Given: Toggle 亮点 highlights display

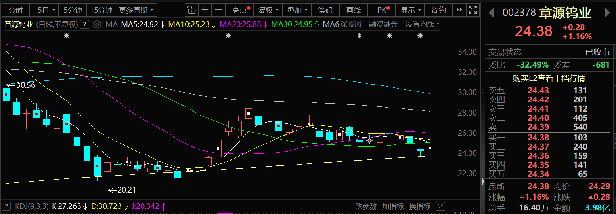Looking at the screenshot, I should [241, 10].
